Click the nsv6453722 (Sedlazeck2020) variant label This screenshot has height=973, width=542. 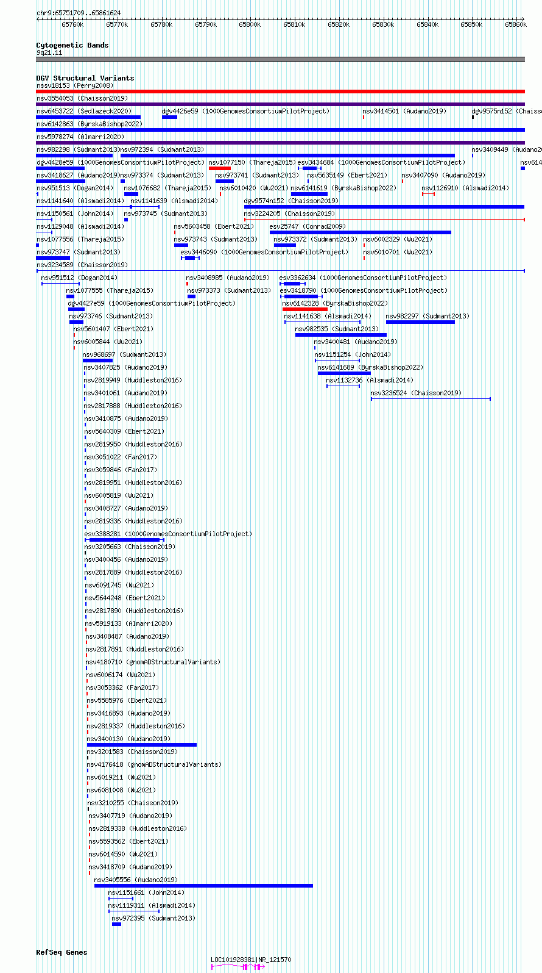coord(84,111)
